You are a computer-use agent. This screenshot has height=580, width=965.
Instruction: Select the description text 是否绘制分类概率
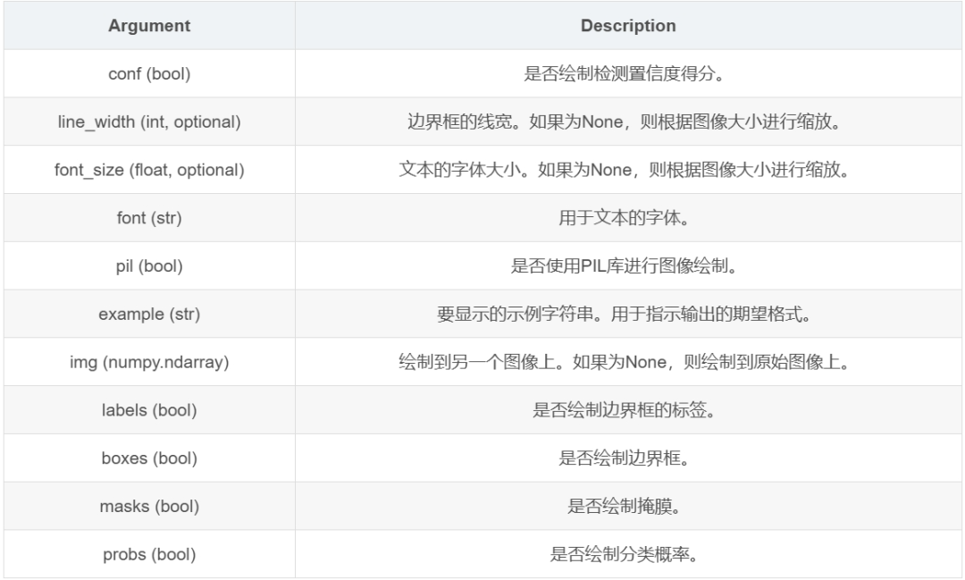click(x=628, y=555)
